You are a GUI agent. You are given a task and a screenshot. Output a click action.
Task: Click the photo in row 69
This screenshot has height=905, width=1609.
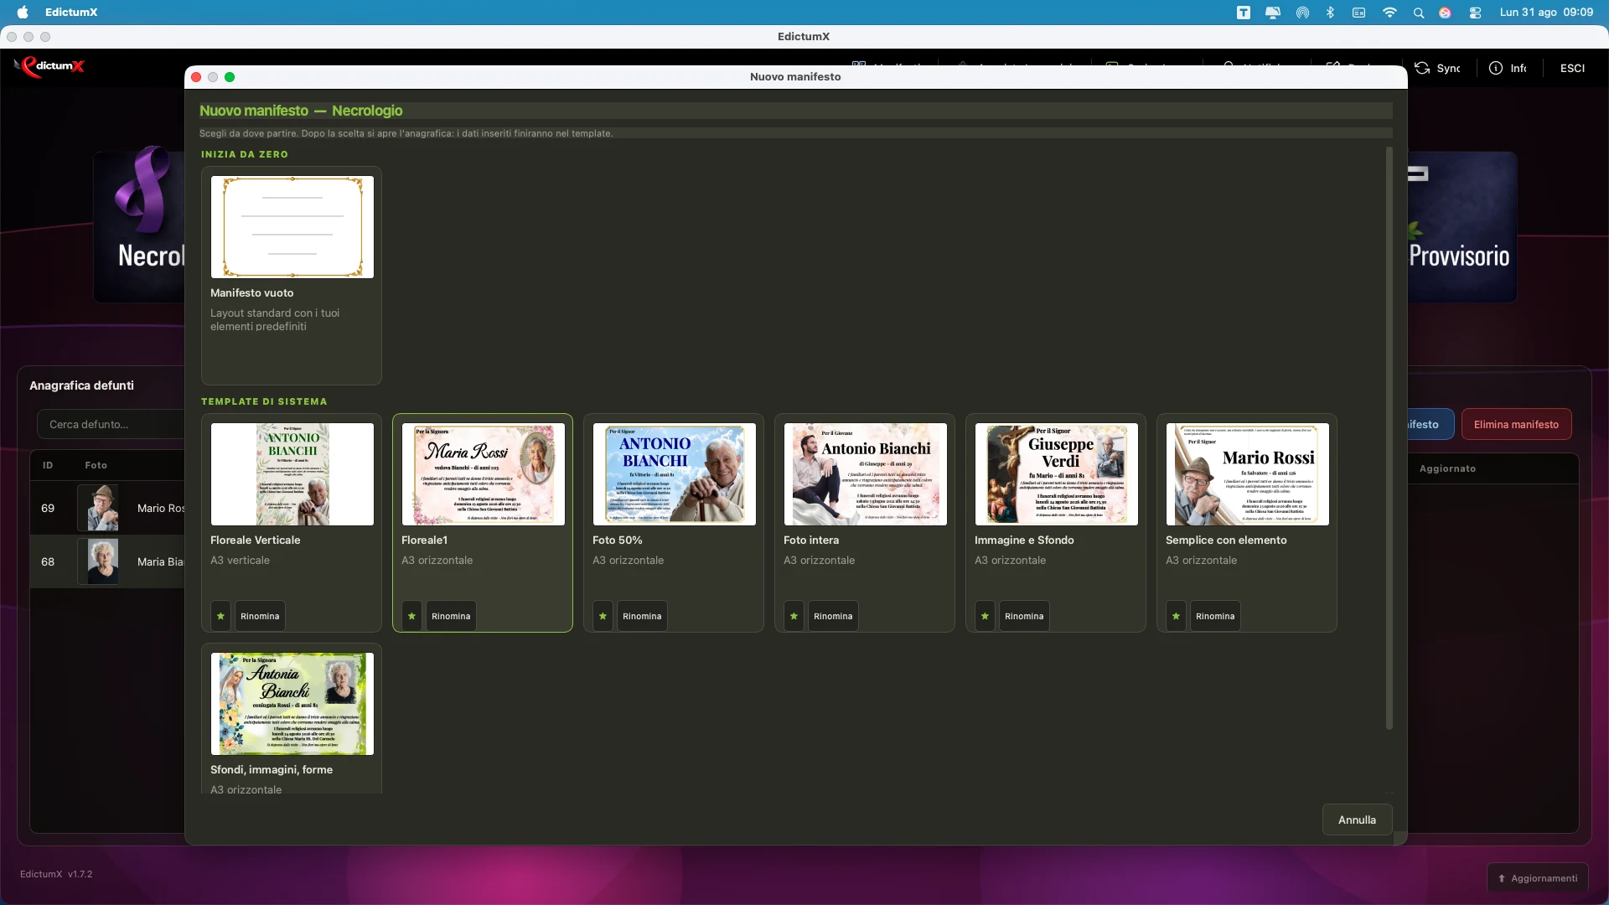click(x=103, y=508)
